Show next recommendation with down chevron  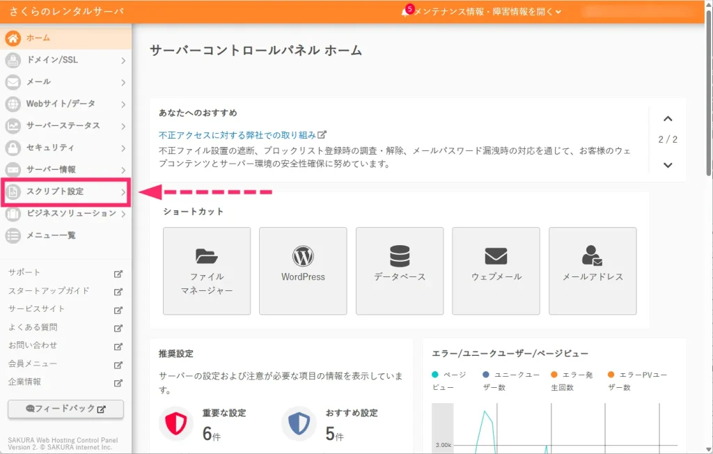click(668, 165)
